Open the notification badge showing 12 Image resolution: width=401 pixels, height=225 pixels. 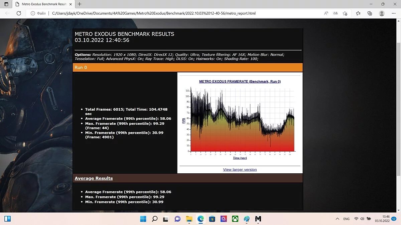click(x=394, y=219)
